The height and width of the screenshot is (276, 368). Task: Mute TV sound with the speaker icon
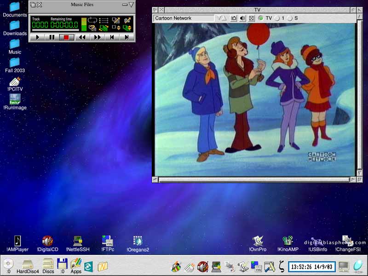(x=242, y=18)
